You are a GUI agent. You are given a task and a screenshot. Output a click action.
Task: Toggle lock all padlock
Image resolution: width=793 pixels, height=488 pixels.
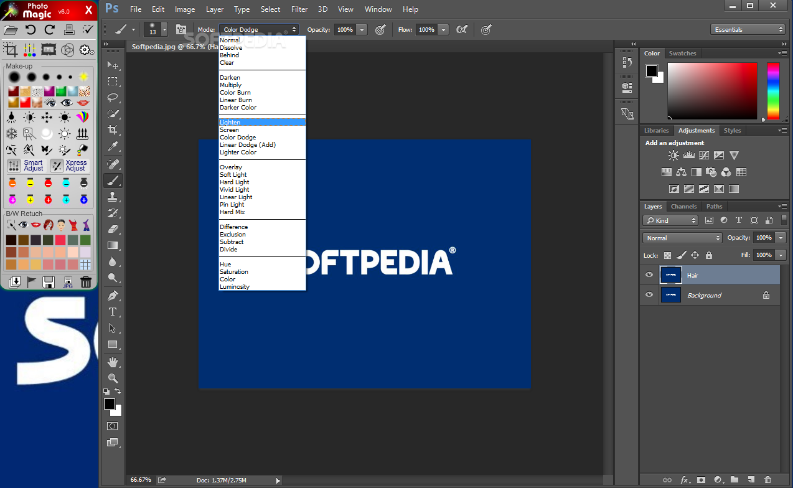(x=708, y=255)
